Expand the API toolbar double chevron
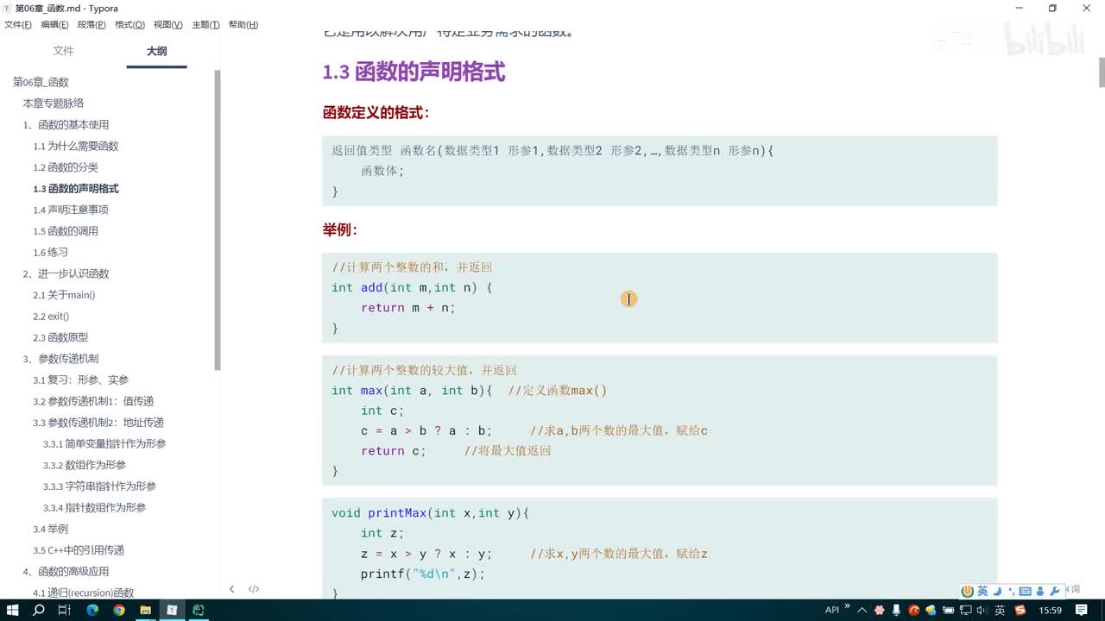 (x=847, y=605)
